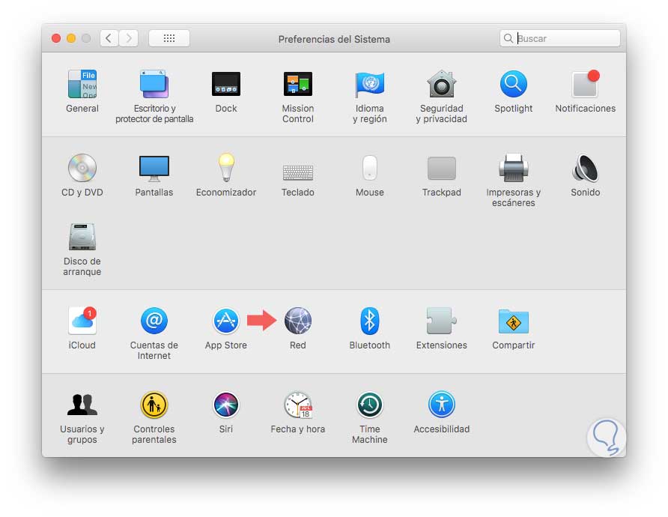Click the forward navigation arrow
Viewport: 668px width, 517px height.
(128, 38)
